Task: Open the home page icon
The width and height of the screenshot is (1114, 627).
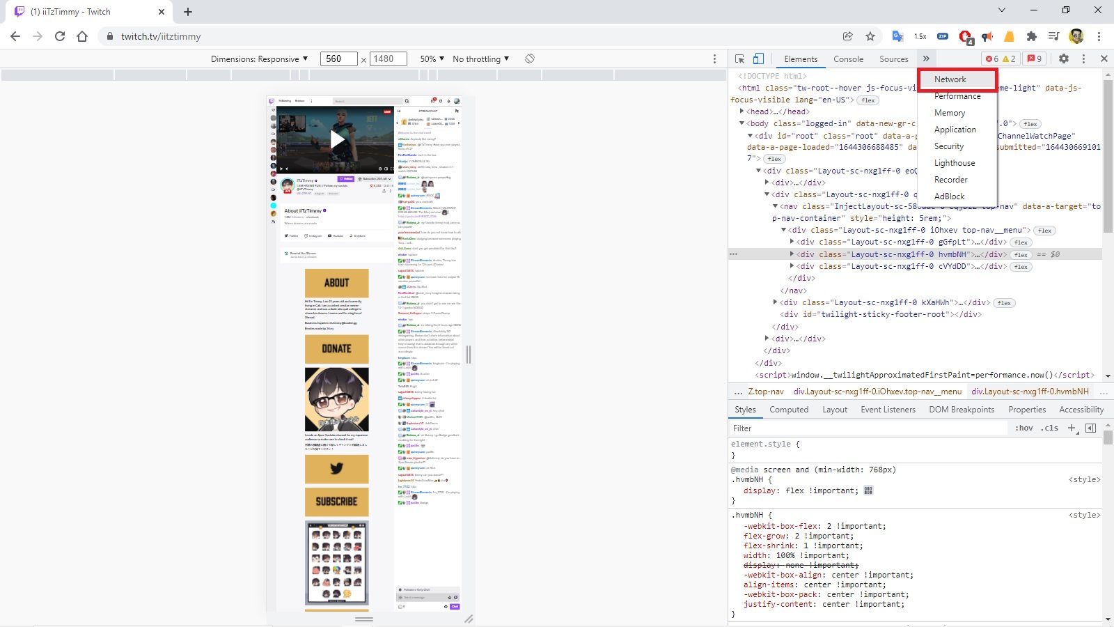Action: point(82,36)
